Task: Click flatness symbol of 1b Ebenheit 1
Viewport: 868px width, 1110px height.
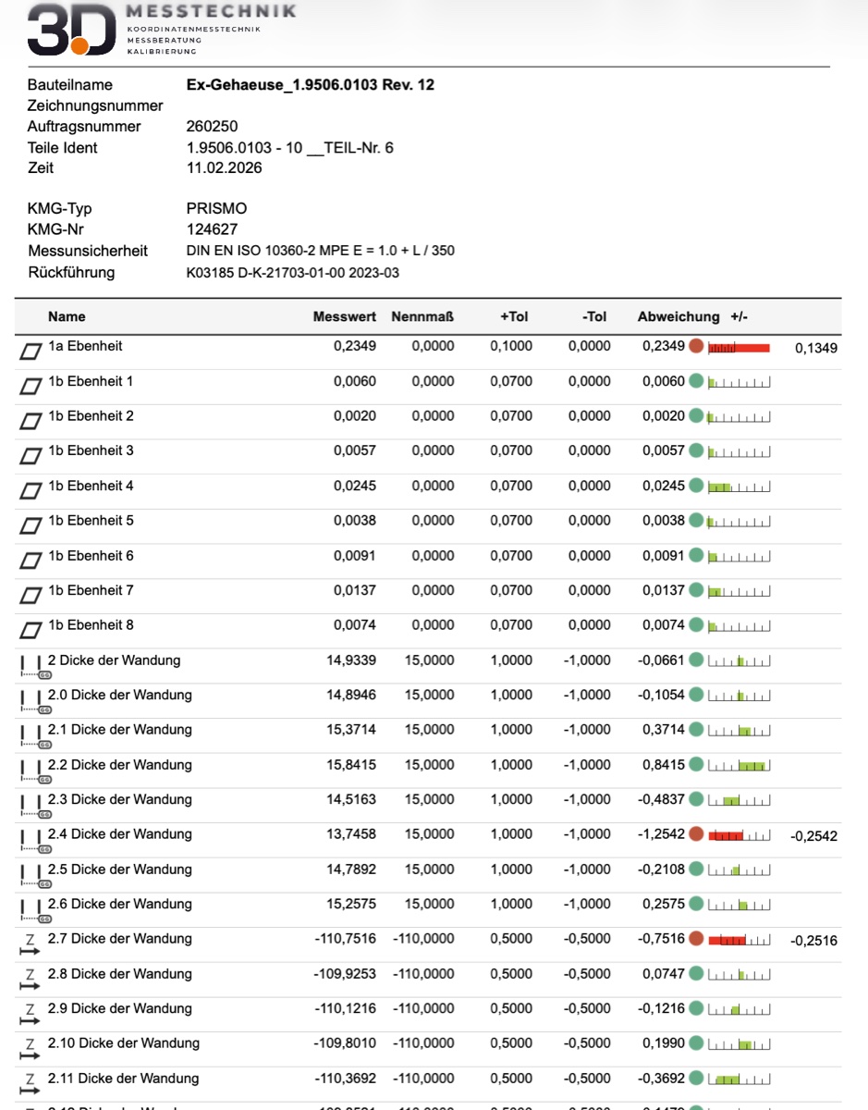Action: [31, 387]
